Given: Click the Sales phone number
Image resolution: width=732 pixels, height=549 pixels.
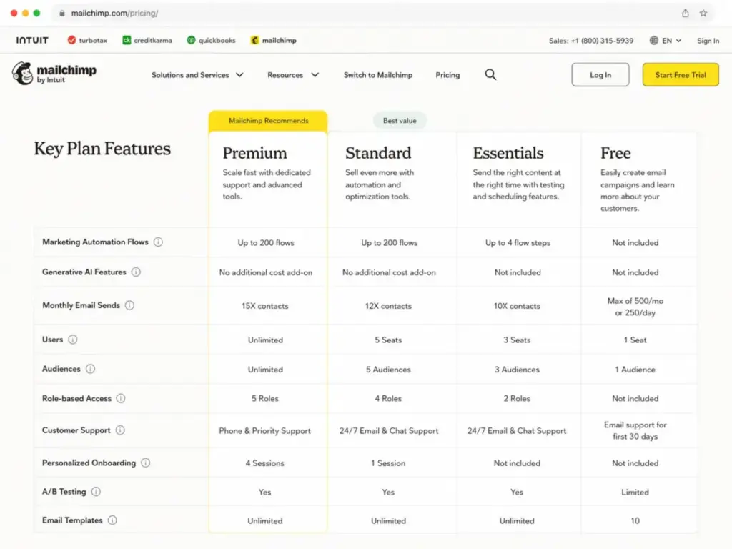Looking at the screenshot, I should tap(591, 41).
